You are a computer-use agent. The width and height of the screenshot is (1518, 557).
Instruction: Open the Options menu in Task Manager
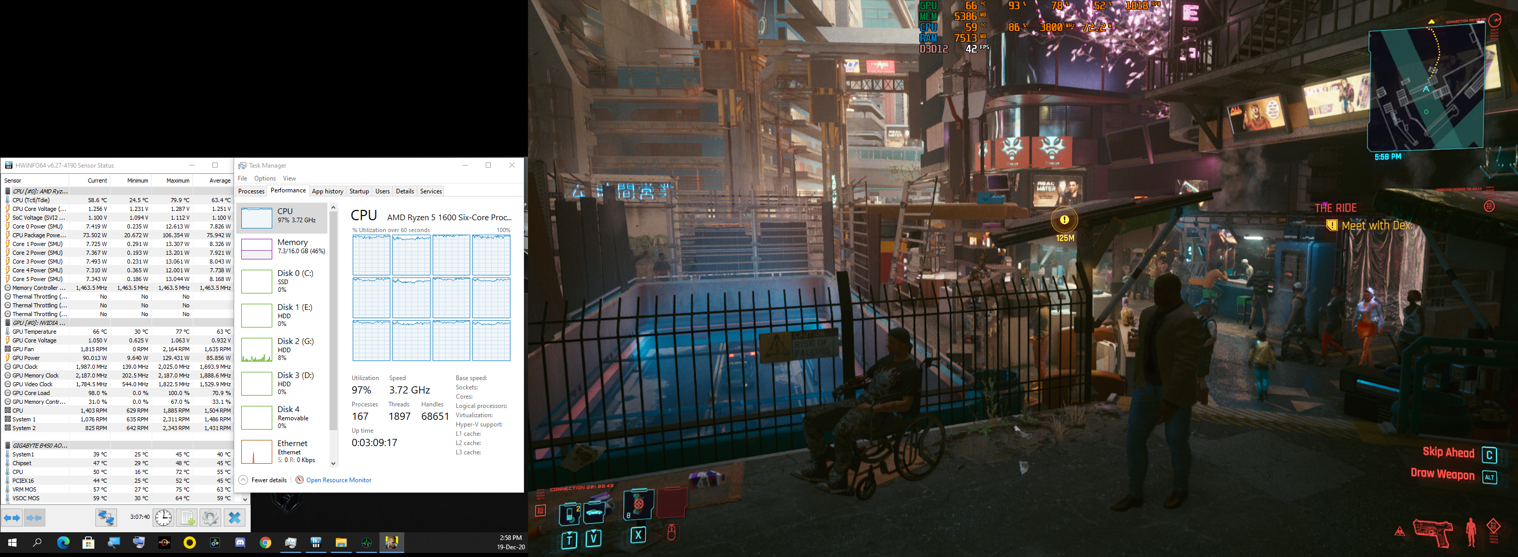tap(265, 178)
